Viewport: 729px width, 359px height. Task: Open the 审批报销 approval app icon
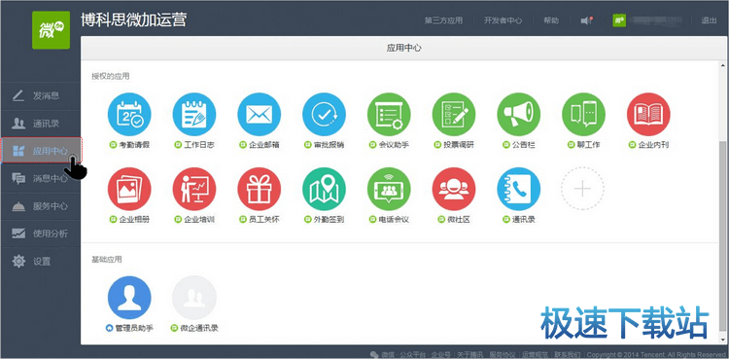tap(324, 115)
